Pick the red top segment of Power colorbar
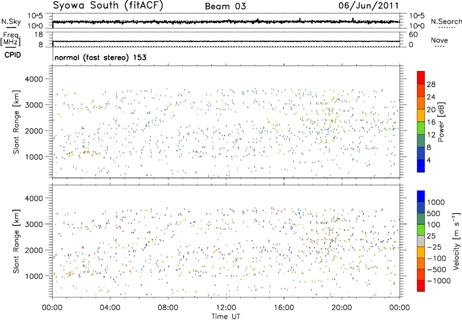 tap(421, 77)
